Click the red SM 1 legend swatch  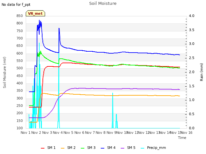tap(43, 148)
